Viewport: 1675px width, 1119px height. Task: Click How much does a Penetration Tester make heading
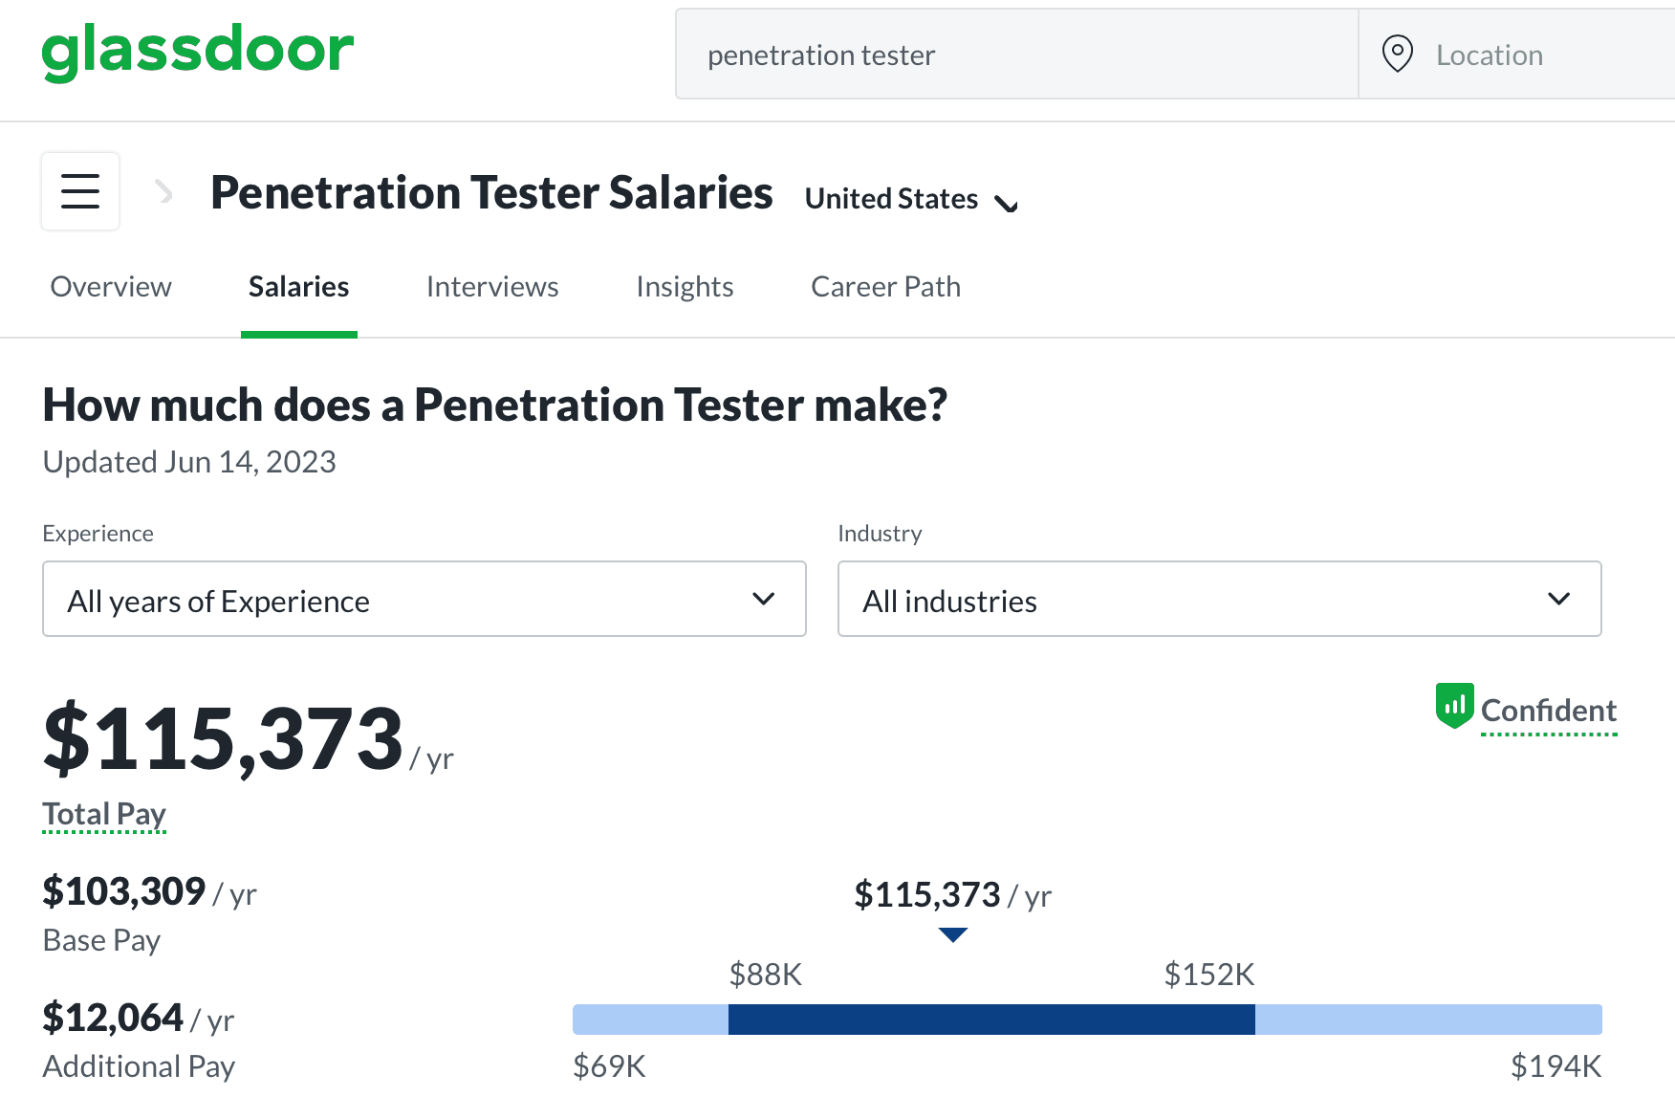495,406
